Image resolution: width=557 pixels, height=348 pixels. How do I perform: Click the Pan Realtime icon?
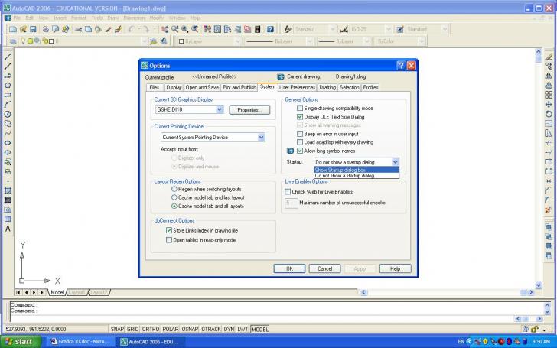[x=164, y=29]
